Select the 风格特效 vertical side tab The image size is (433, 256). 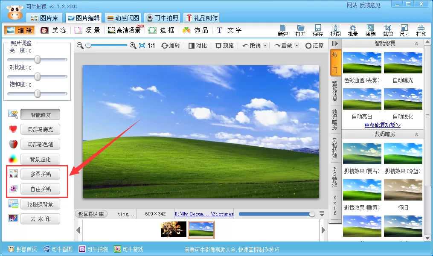(335, 148)
